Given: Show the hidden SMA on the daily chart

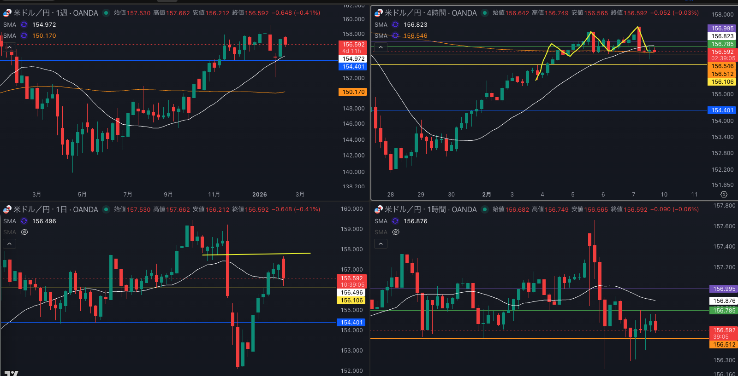Looking at the screenshot, I should [24, 232].
